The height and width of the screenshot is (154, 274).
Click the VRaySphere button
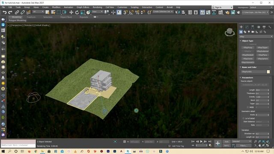(x=262, y=59)
